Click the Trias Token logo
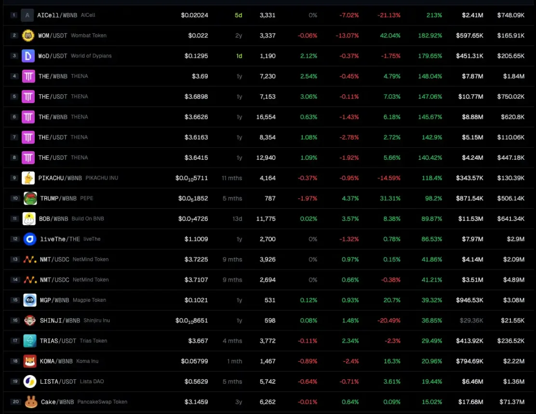536x414 pixels. [28, 340]
